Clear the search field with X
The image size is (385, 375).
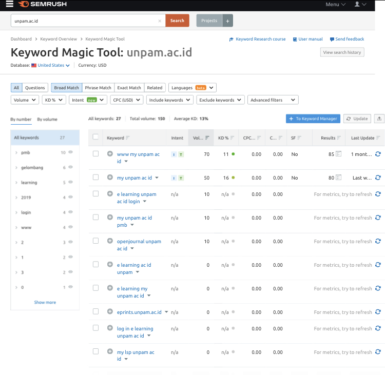click(x=160, y=21)
